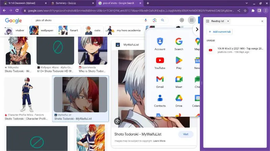Close the Reading list side panel
270x151 pixels.
click(x=262, y=21)
